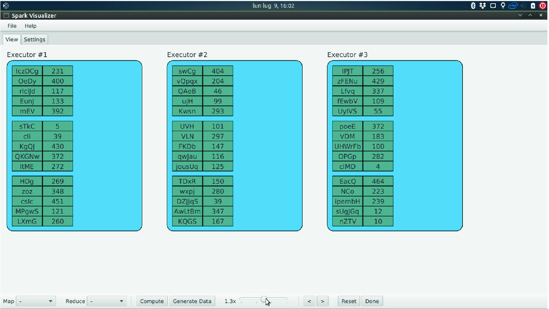This screenshot has width=549, height=309.
Task: Click the Executor #3 label
Action: point(348,54)
